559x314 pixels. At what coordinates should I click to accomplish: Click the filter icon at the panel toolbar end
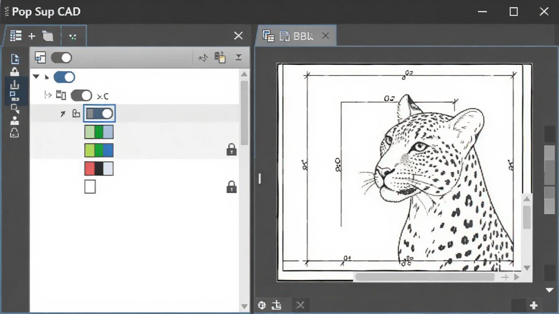(239, 57)
